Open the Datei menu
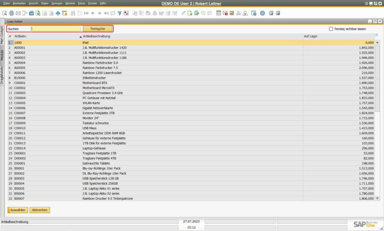 point(7,3)
